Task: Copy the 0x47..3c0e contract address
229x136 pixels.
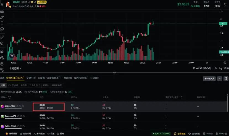Action: (x=26, y=6)
